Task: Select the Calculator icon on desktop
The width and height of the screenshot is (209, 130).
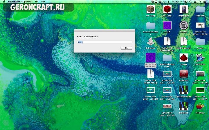Action: [x=151, y=42]
